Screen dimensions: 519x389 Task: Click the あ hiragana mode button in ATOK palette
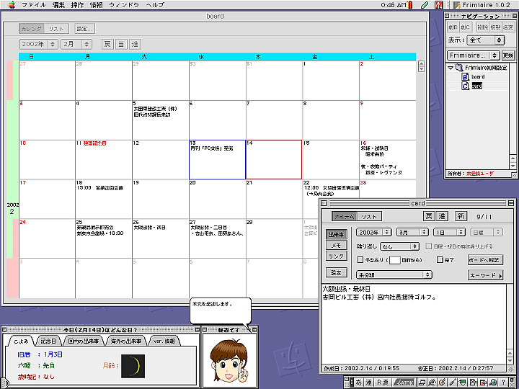click(x=359, y=383)
